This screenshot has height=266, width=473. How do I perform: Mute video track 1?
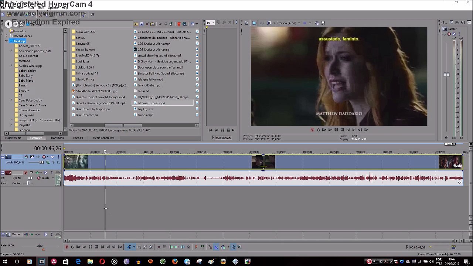pyautogui.click(x=52, y=157)
